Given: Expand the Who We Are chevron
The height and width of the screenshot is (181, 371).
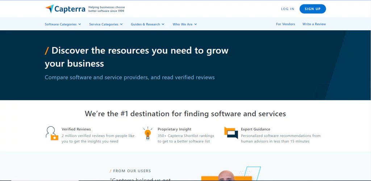Looking at the screenshot, I should (196, 24).
